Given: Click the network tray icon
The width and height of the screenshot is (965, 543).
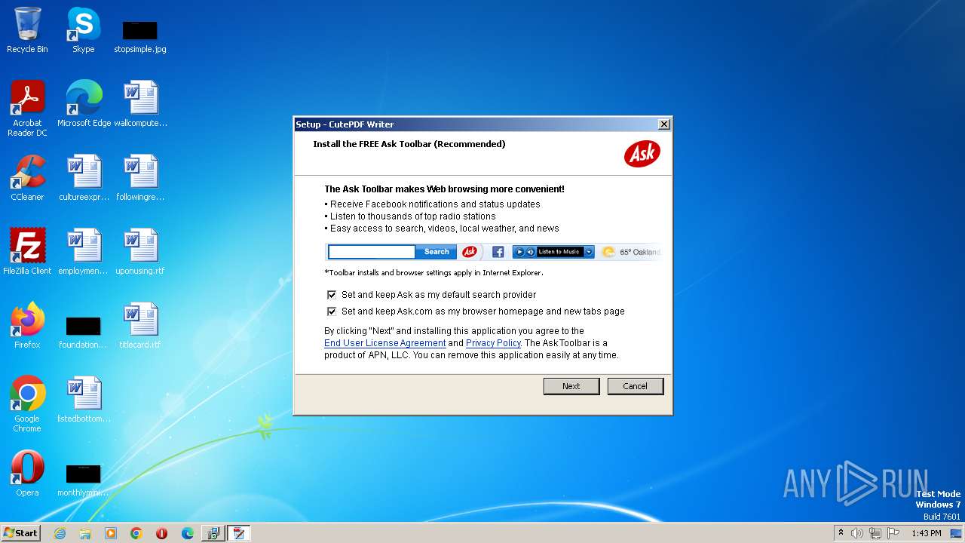Looking at the screenshot, I should pos(875,533).
